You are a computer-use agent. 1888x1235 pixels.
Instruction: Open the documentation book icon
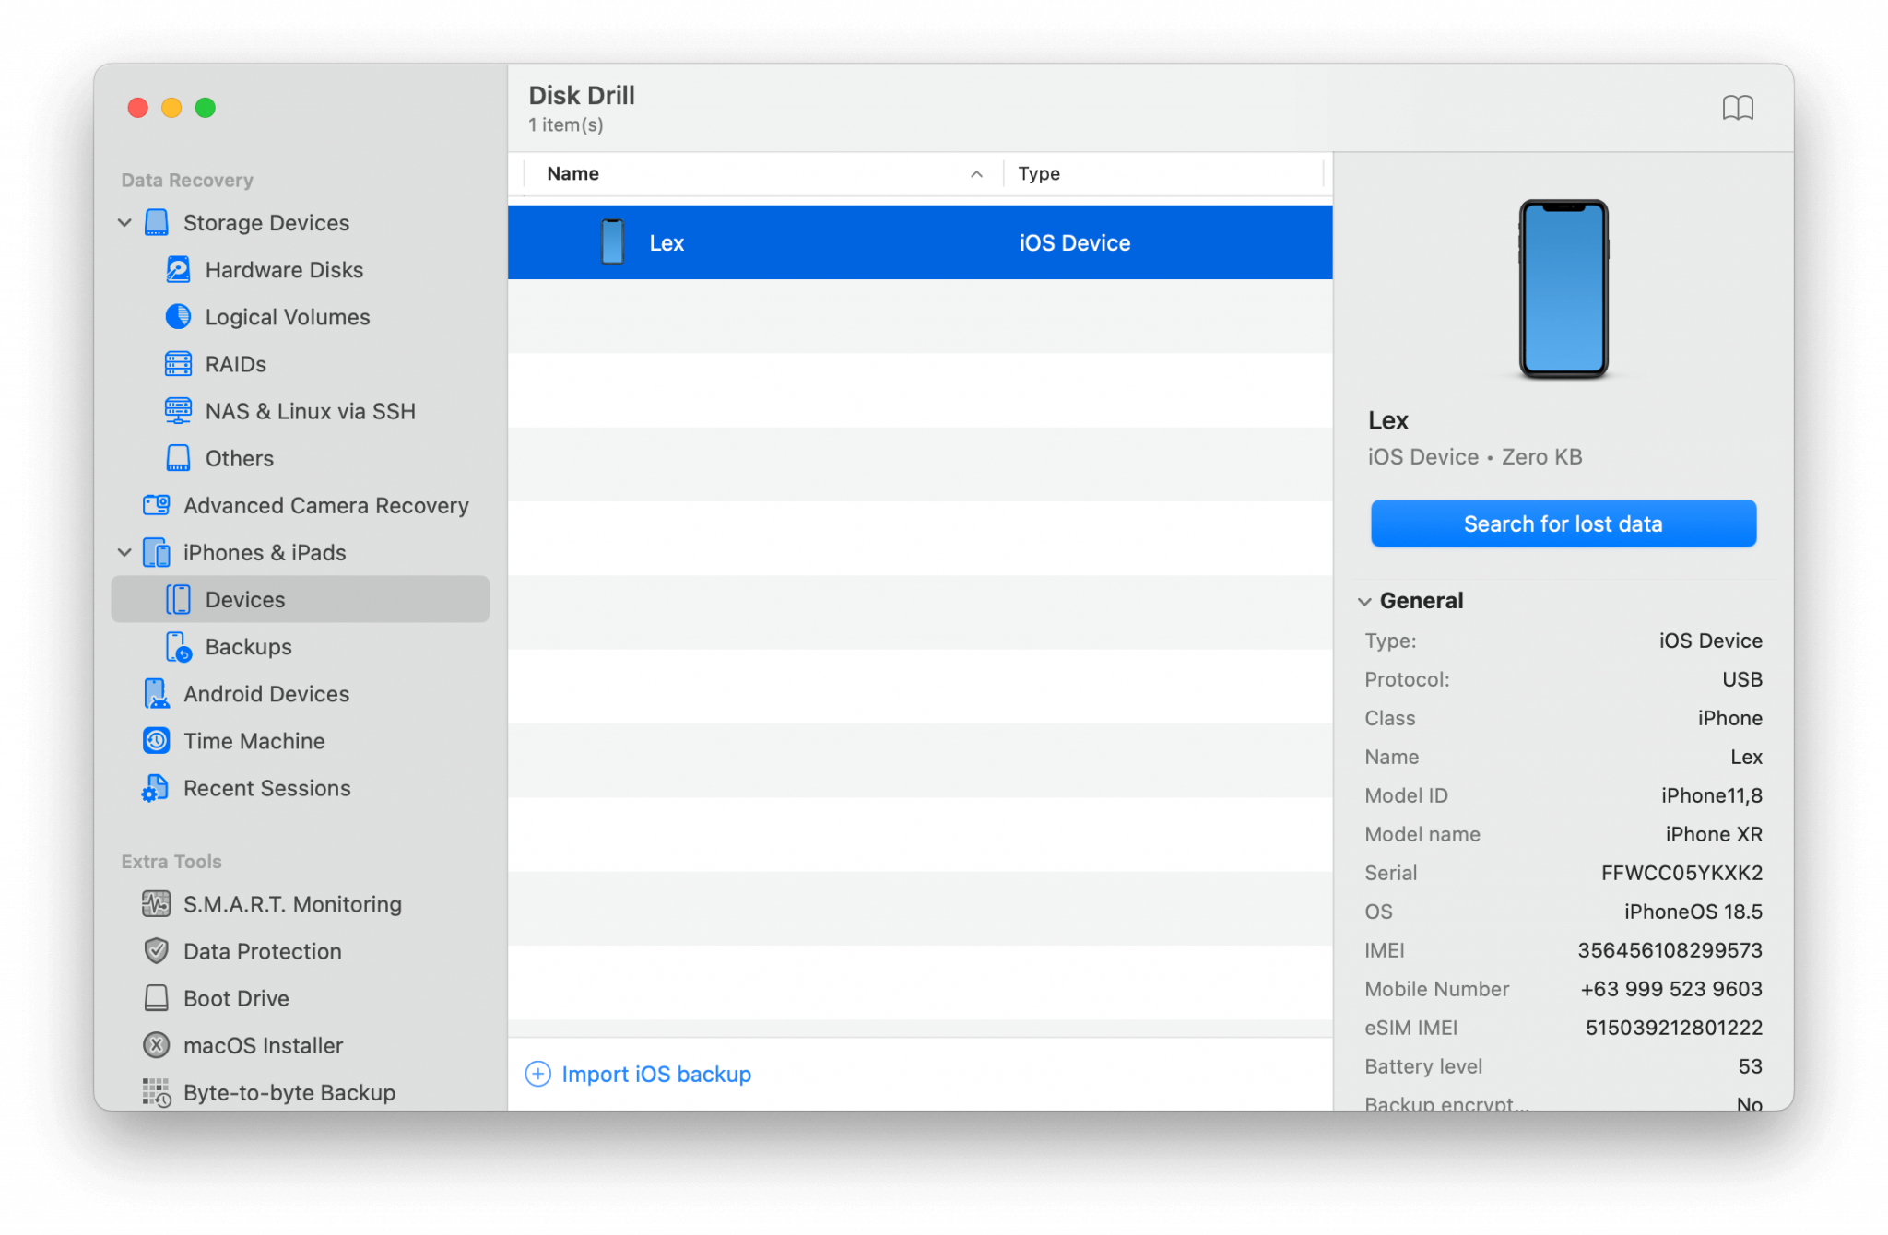(x=1739, y=108)
